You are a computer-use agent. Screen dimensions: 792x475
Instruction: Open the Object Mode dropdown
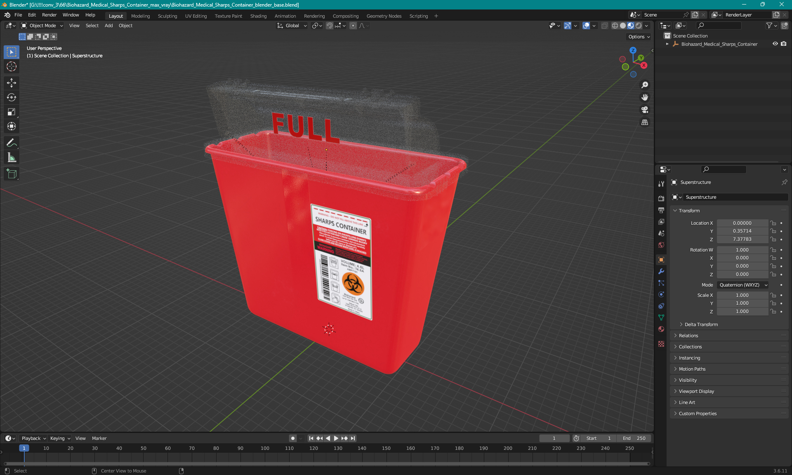tap(42, 26)
